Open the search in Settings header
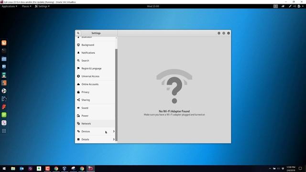This screenshot has height=172, width=306. pyautogui.click(x=78, y=33)
